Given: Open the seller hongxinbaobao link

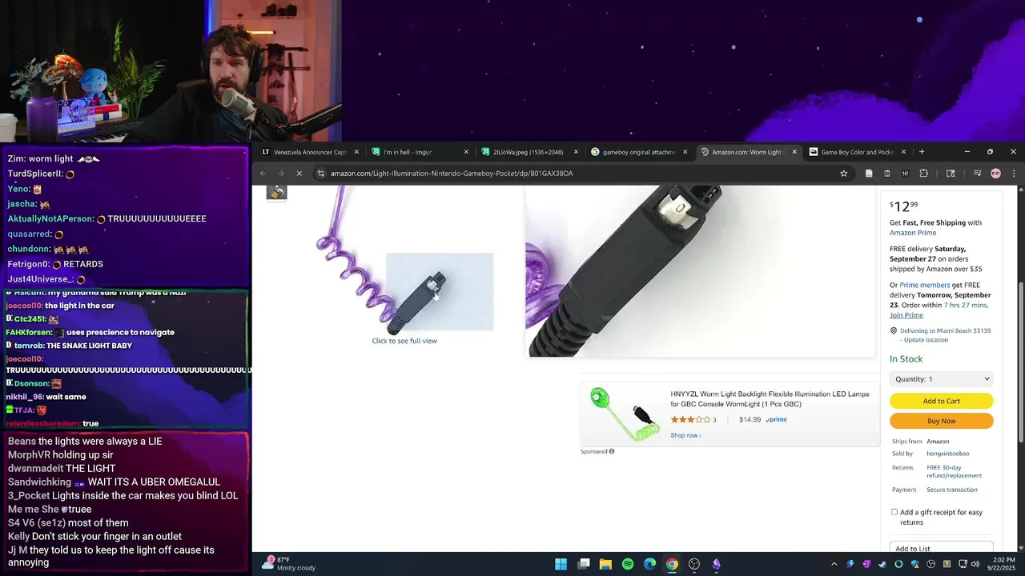Looking at the screenshot, I should pyautogui.click(x=947, y=454).
